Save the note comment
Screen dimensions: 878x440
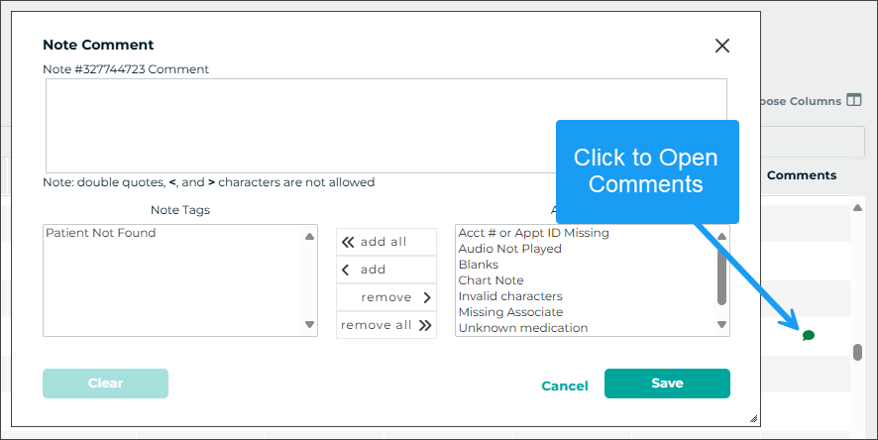coord(667,384)
